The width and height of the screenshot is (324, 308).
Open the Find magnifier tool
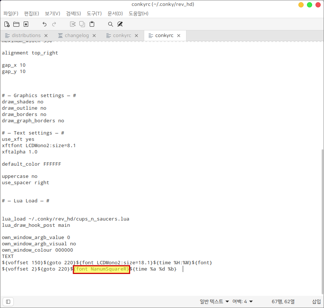tap(110, 24)
